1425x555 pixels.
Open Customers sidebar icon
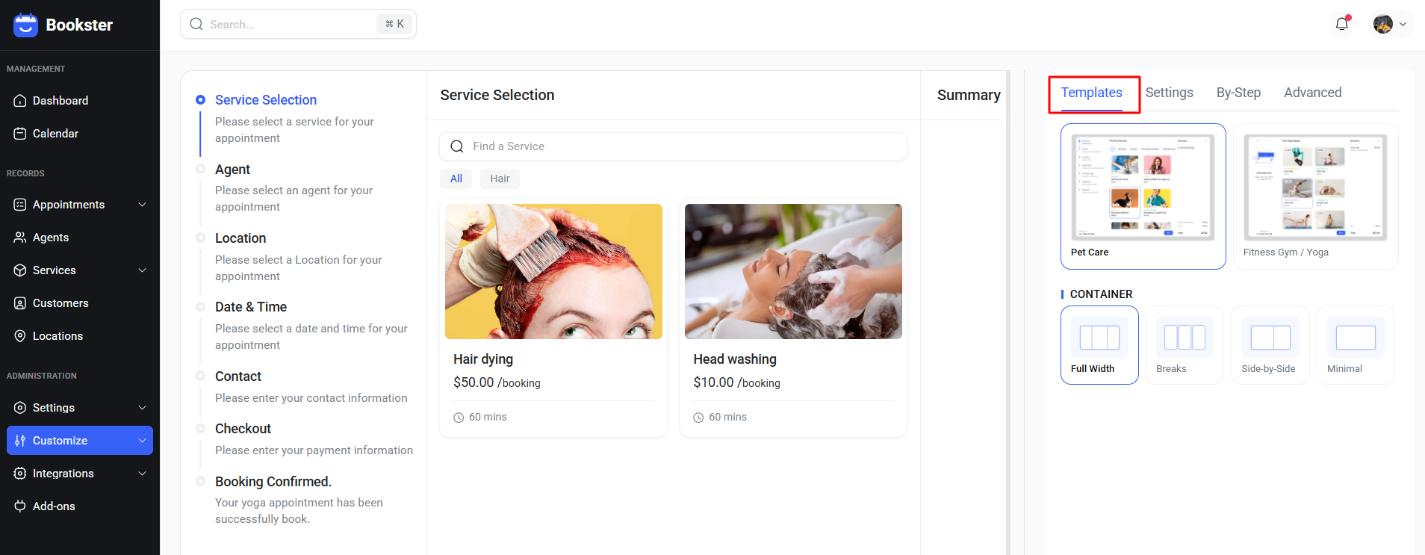coord(20,303)
